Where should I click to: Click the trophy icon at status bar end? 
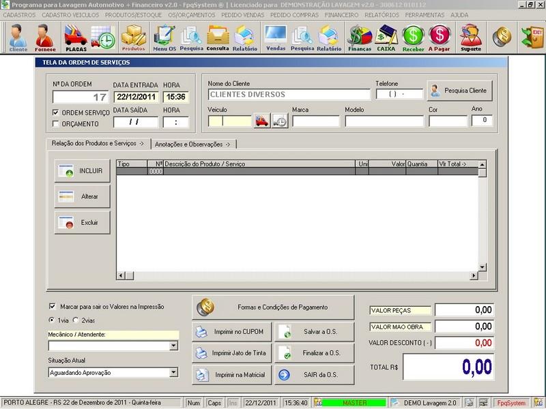point(538,402)
